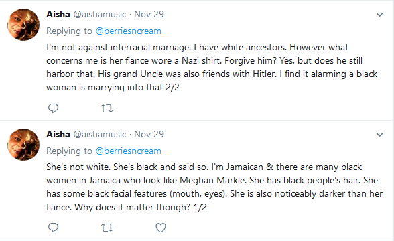Expand the second tweet's chevron dropdown menu
Viewport: 394px width, 241px height.
(x=379, y=135)
